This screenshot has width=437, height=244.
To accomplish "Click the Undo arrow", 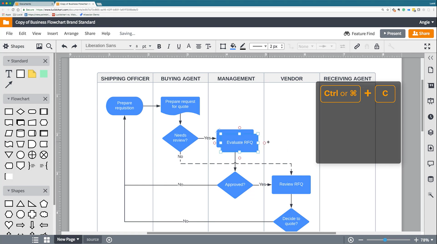I will [64, 46].
